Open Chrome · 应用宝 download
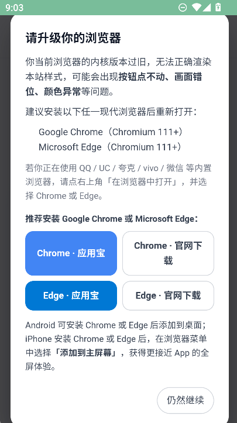The height and width of the screenshot is (423, 237). click(71, 253)
